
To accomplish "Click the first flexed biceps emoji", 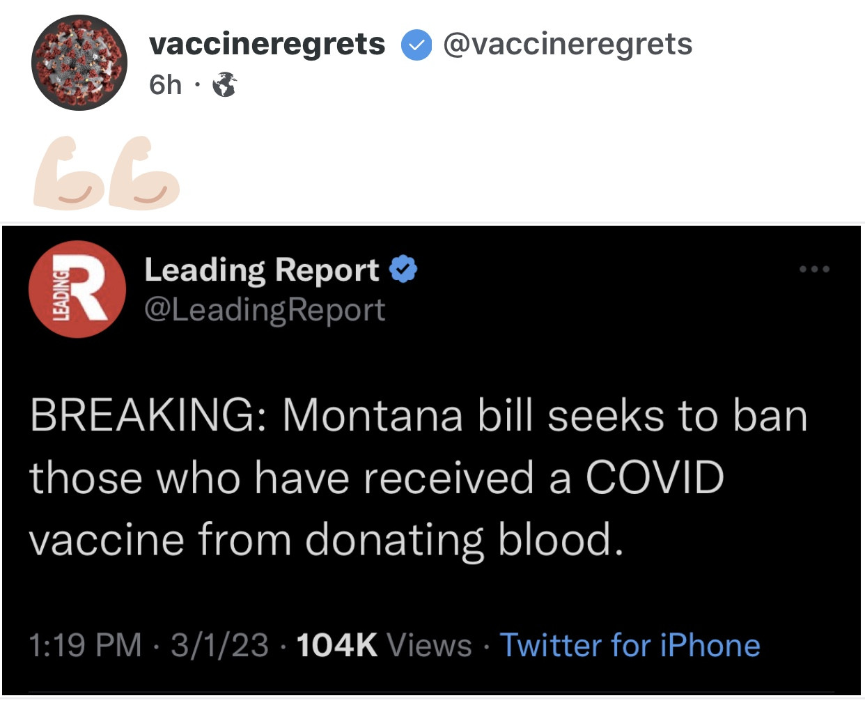I will point(68,173).
